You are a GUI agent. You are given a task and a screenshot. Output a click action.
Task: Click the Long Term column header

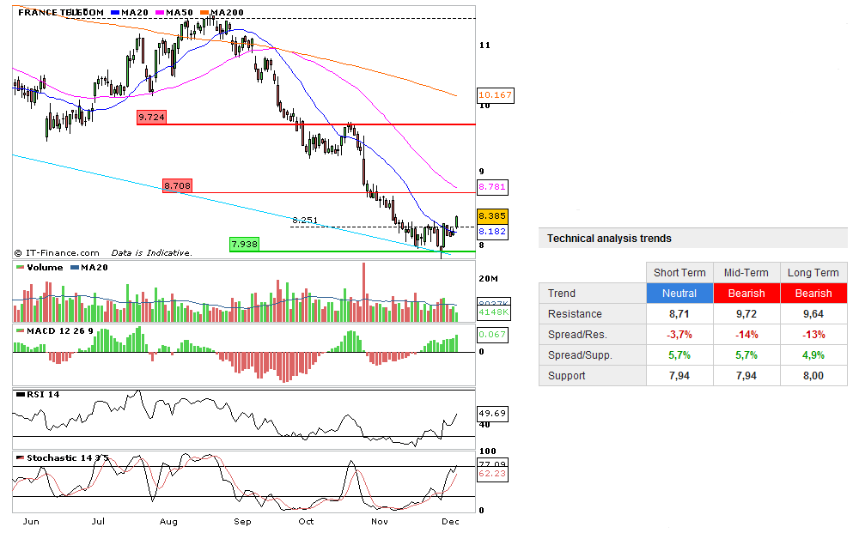[813, 273]
